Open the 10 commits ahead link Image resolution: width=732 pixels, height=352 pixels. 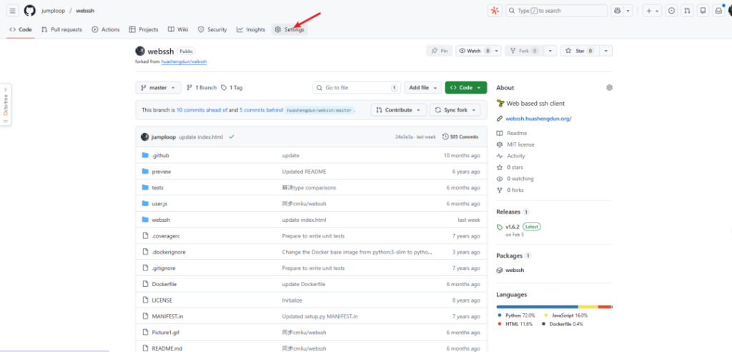202,110
